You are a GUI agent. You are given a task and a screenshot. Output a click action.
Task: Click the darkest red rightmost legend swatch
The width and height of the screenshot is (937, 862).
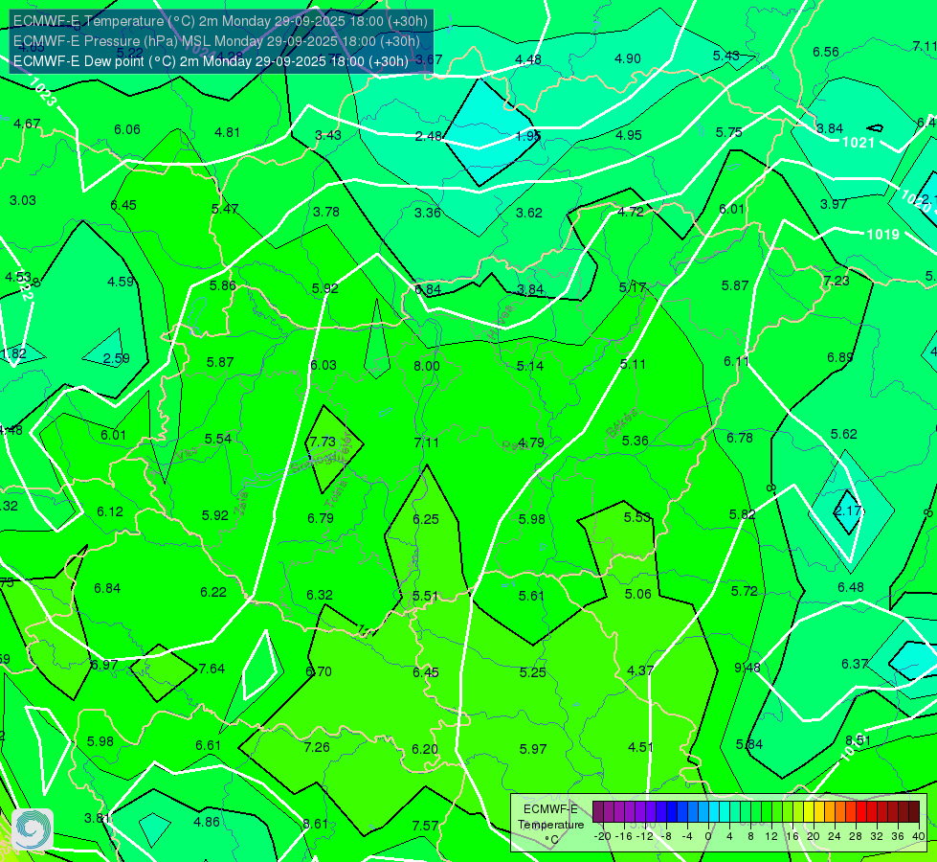coord(914,812)
